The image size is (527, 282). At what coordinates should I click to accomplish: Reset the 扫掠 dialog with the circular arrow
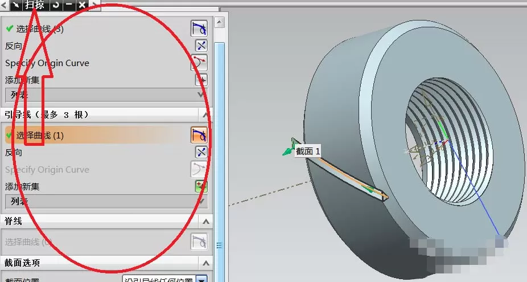tap(56, 5)
